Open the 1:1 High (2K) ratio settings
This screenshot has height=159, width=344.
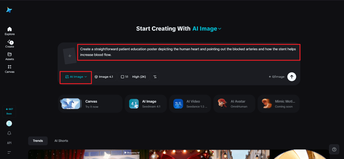tap(133, 77)
